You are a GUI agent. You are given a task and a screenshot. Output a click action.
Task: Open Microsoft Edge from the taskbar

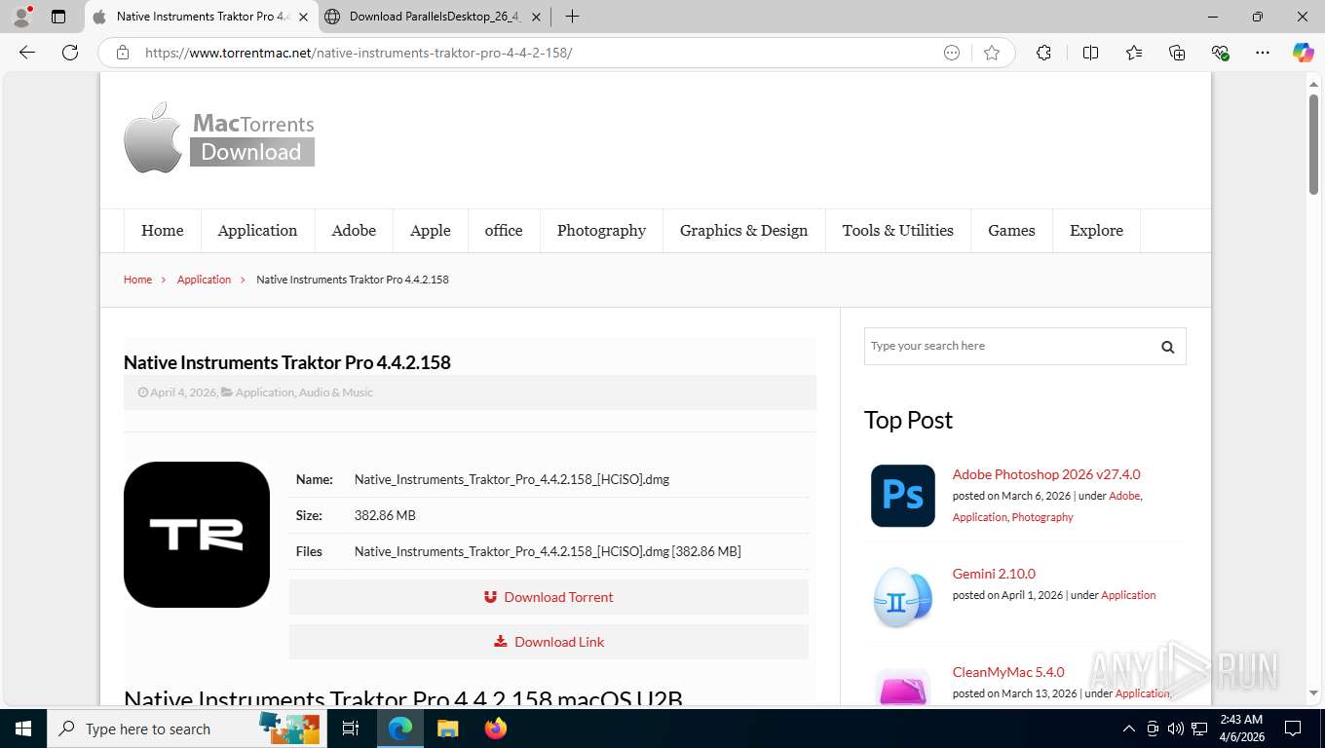[400, 729]
